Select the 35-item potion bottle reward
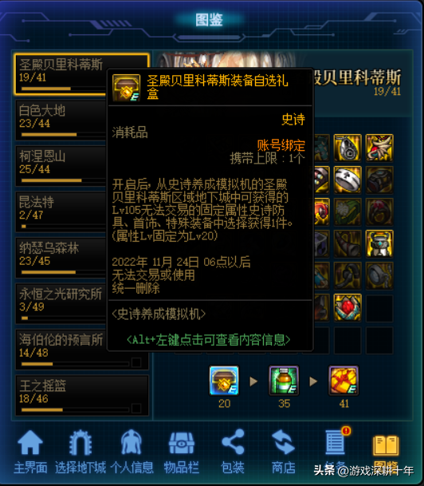 pos(284,381)
